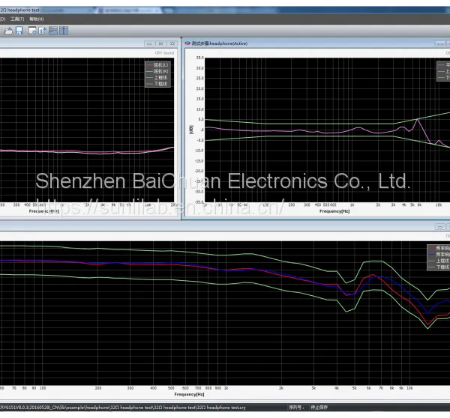Minimize the headphone(Active) chart sub-window
The image size is (450, 418).
coord(439,43)
